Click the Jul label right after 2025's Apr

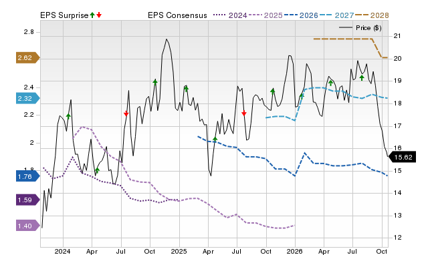236,251
